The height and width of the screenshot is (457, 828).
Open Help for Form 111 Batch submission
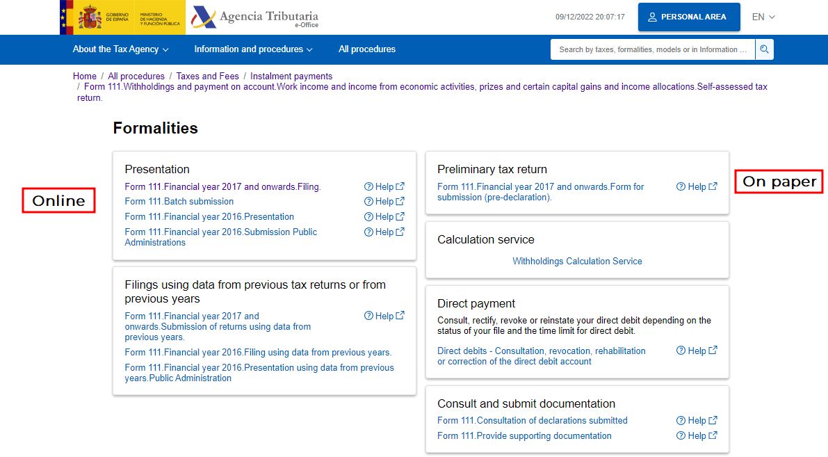(384, 202)
